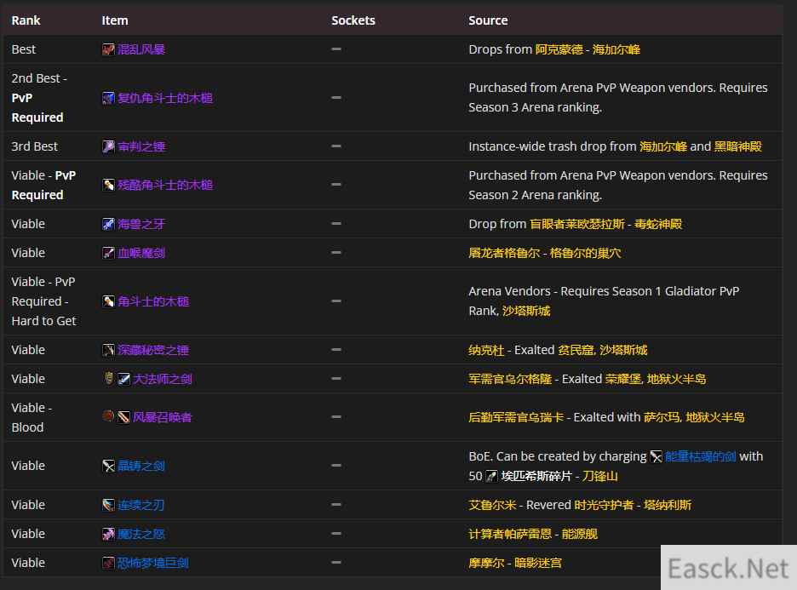Click the Item column header
Viewport: 797px width, 590px height.
pos(115,20)
